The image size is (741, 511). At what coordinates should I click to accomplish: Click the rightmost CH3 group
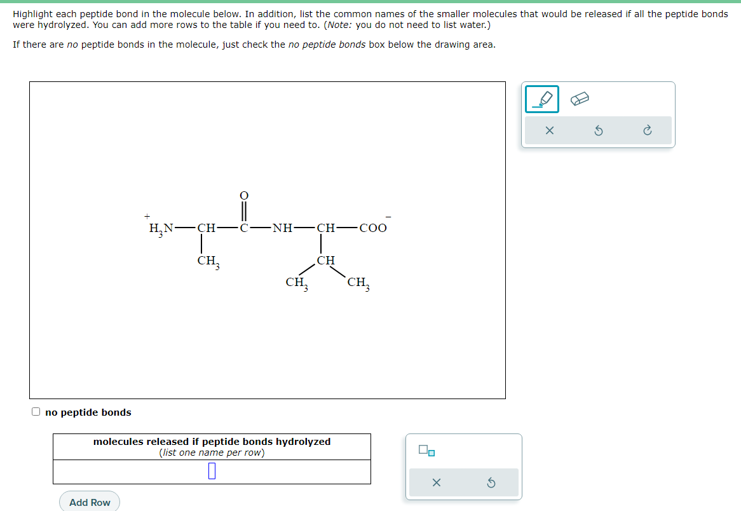coord(357,282)
